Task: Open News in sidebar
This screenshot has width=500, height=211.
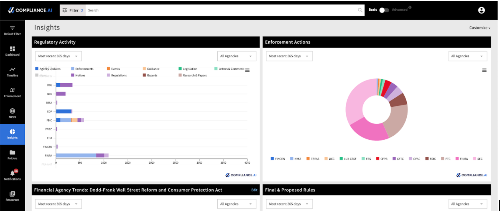Action: tap(12, 113)
